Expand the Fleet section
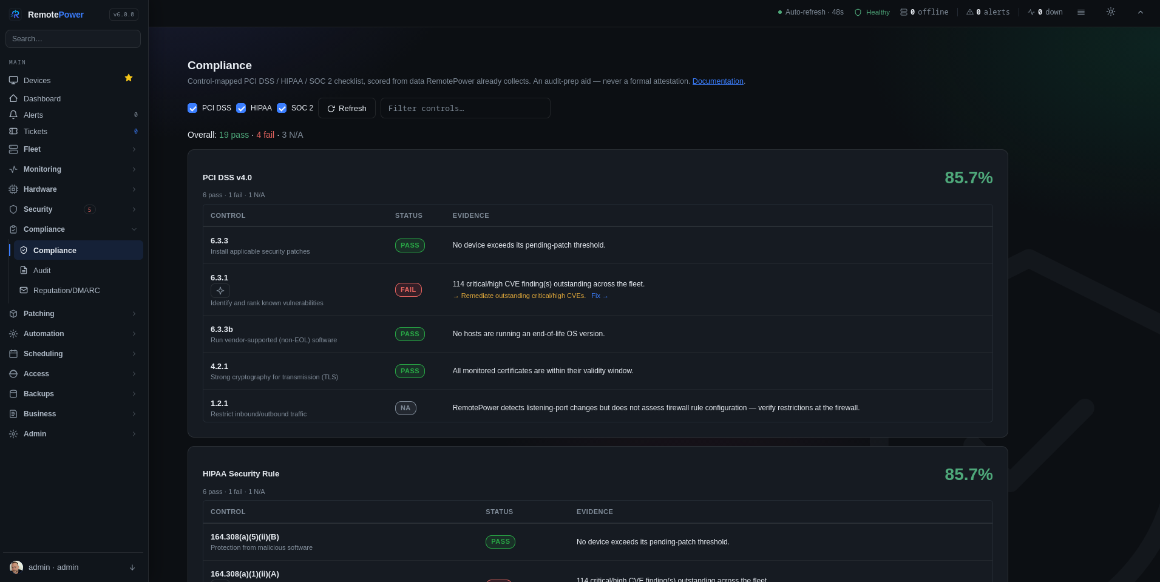The height and width of the screenshot is (582, 1160). point(73,149)
